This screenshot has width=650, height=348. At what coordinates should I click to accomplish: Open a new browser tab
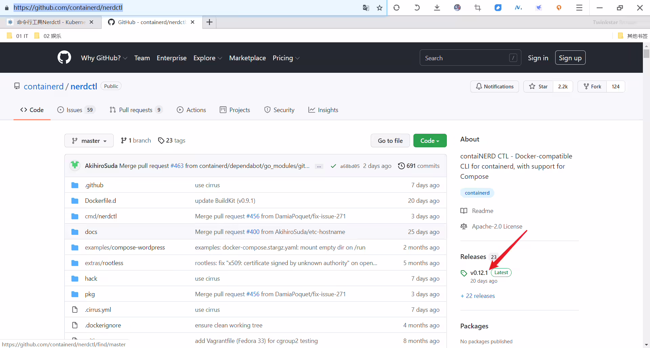[x=210, y=22]
